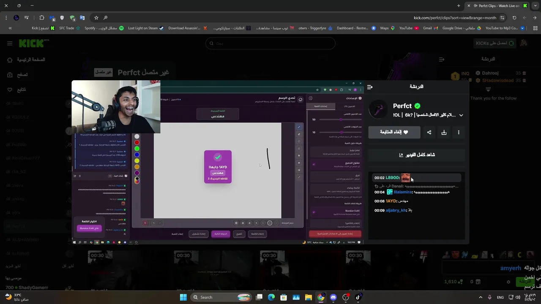Collapse the chat panel in the clip popup
The height and width of the screenshot is (304, 541).
point(370,87)
